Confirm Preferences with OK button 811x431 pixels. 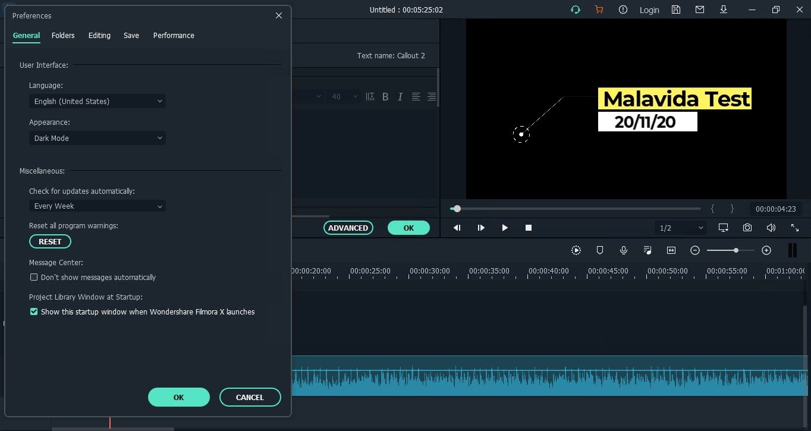pos(179,397)
